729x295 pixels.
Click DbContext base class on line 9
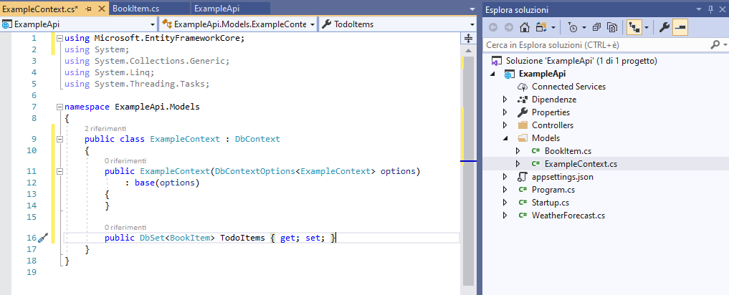coord(257,139)
